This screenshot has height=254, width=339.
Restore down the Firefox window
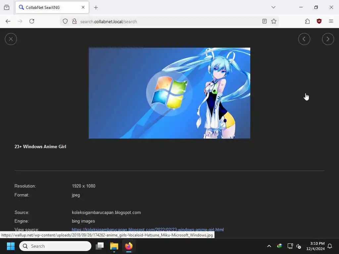[x=316, y=7]
